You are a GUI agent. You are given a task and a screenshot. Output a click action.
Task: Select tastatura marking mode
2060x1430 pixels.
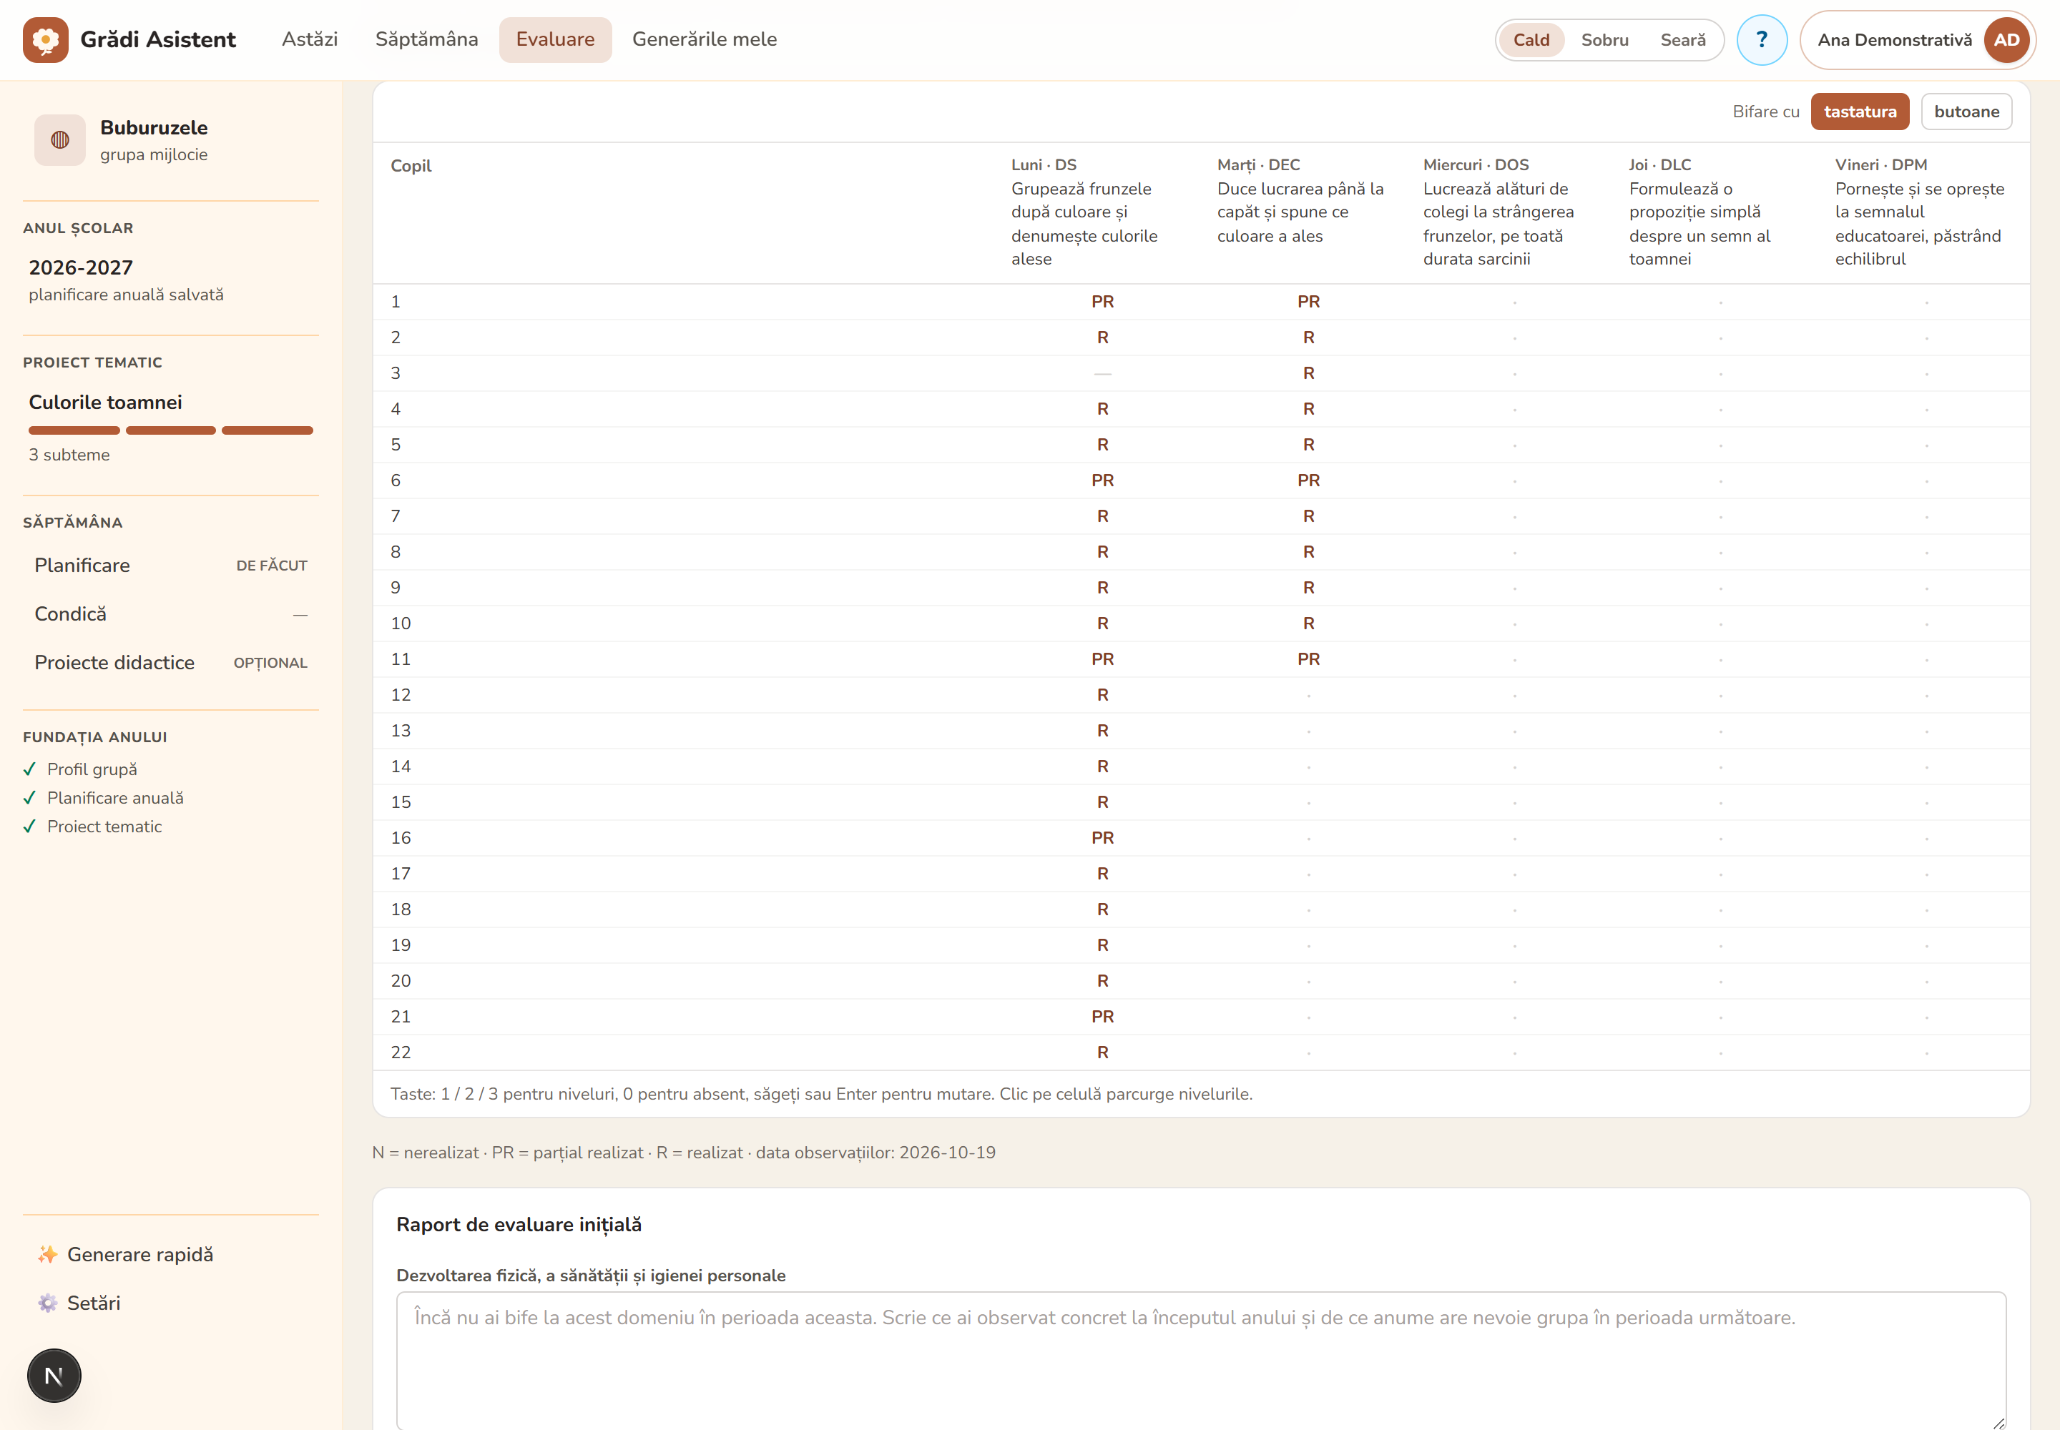click(1859, 111)
